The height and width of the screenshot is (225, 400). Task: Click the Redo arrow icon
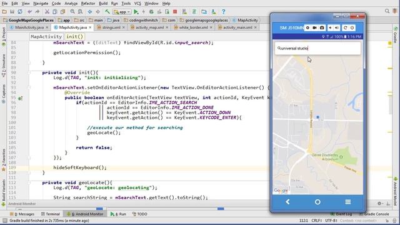37,12
